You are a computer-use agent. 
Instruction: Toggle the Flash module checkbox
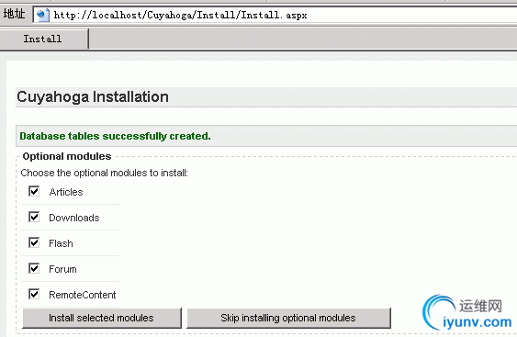tap(34, 242)
